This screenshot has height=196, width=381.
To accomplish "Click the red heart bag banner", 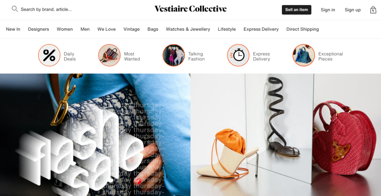I will point(286,135).
